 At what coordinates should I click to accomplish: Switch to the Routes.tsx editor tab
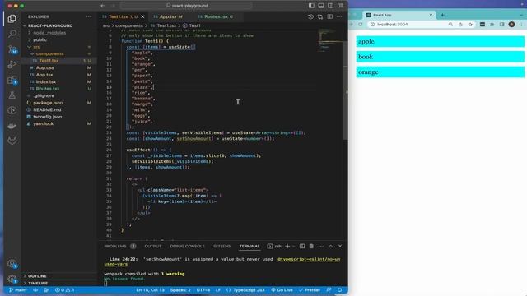coord(217,16)
